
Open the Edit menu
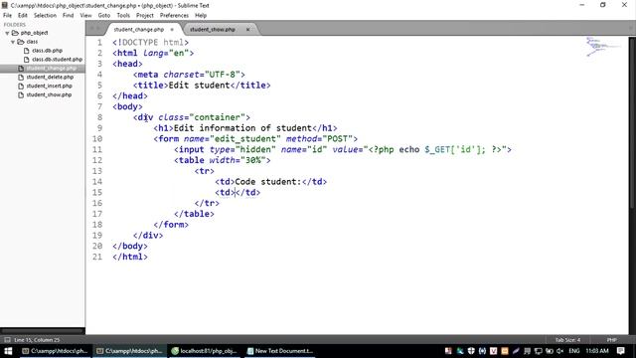coord(23,16)
